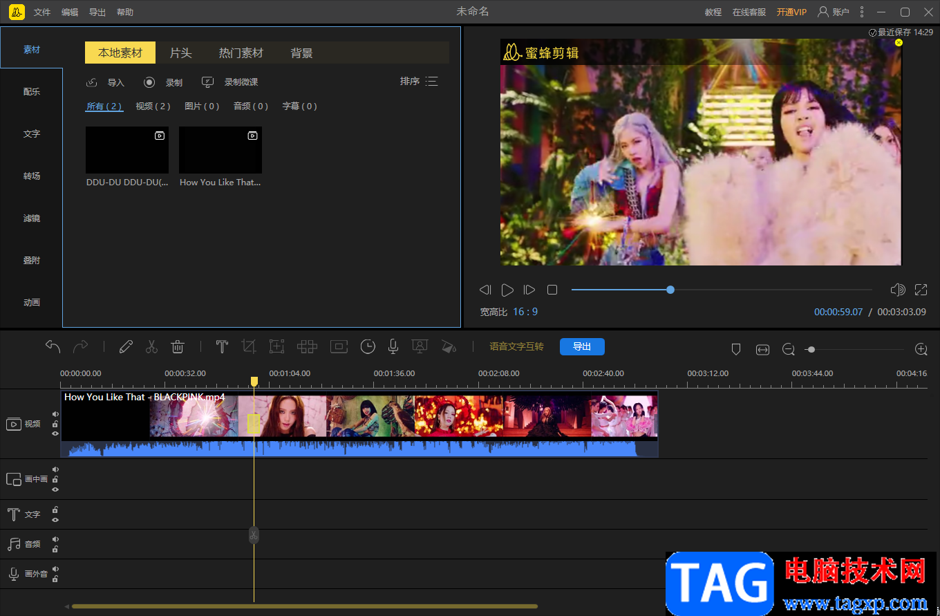Image resolution: width=940 pixels, height=616 pixels.
Task: Mute the 画外音 voiceover track
Action: (55, 569)
